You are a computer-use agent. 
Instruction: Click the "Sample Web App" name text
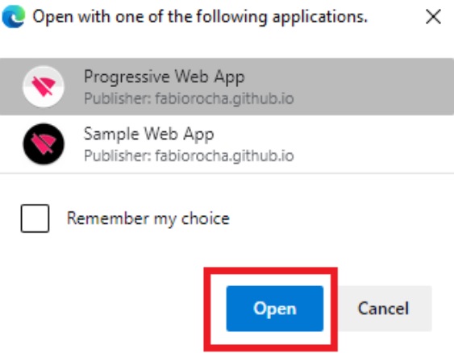(x=149, y=135)
